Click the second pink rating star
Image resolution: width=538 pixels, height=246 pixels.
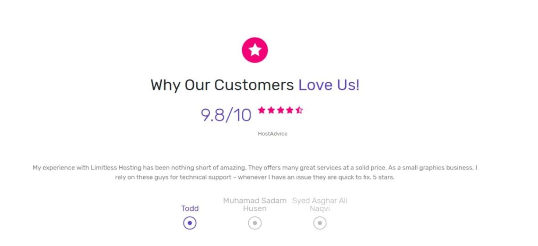pos(271,110)
